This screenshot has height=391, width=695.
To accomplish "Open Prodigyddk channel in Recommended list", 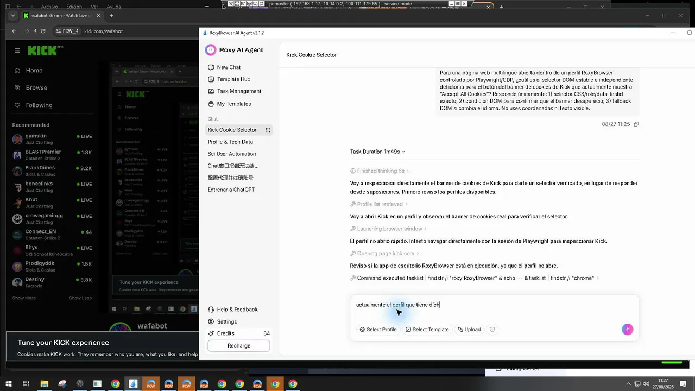I will (x=52, y=266).
